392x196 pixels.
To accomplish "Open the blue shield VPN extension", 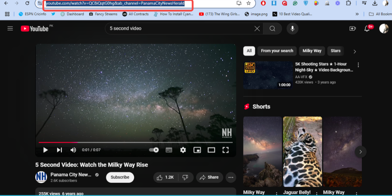I will 306,3.
